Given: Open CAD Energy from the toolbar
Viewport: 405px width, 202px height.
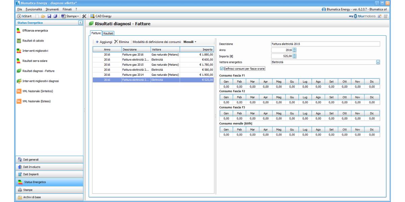Looking at the screenshot, I should tap(101, 16).
